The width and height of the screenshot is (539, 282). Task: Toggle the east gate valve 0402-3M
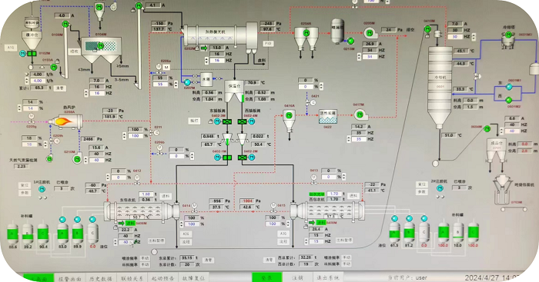point(227,121)
